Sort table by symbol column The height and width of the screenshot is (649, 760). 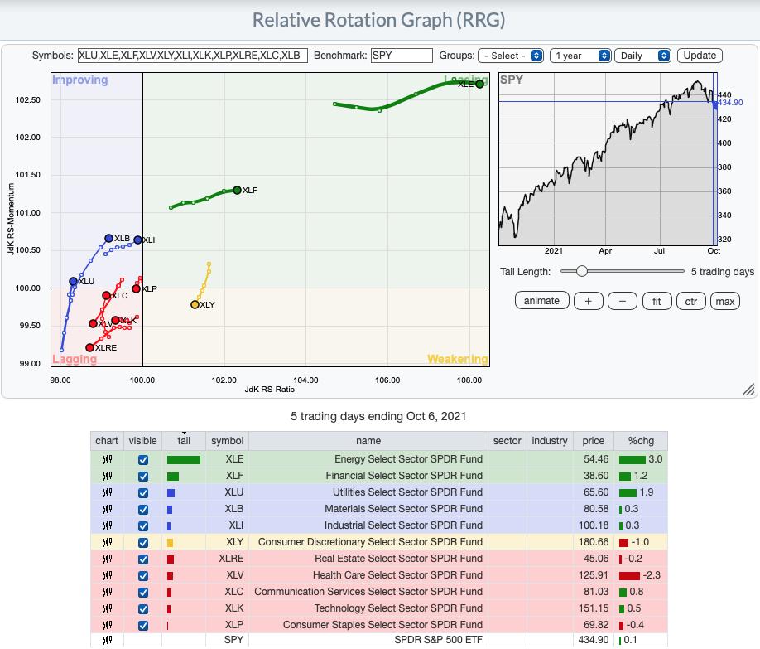tap(228, 441)
